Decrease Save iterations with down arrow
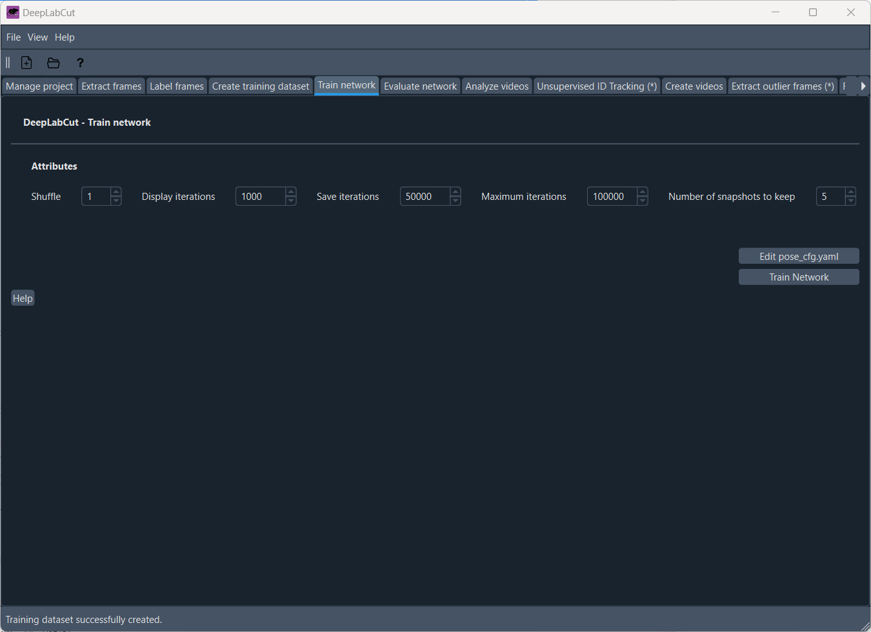871x632 pixels. 456,201
